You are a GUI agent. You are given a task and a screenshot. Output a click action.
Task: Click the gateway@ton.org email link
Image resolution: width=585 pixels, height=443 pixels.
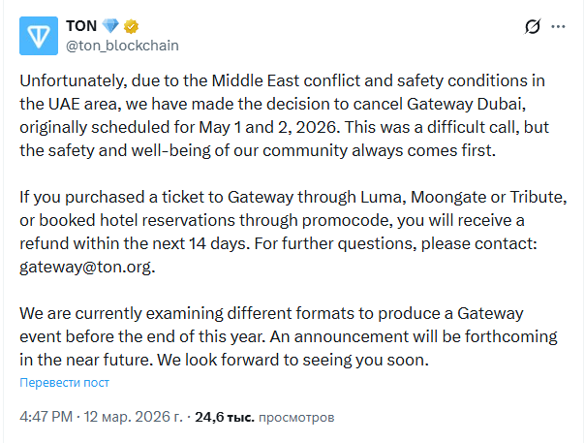pyautogui.click(x=87, y=268)
